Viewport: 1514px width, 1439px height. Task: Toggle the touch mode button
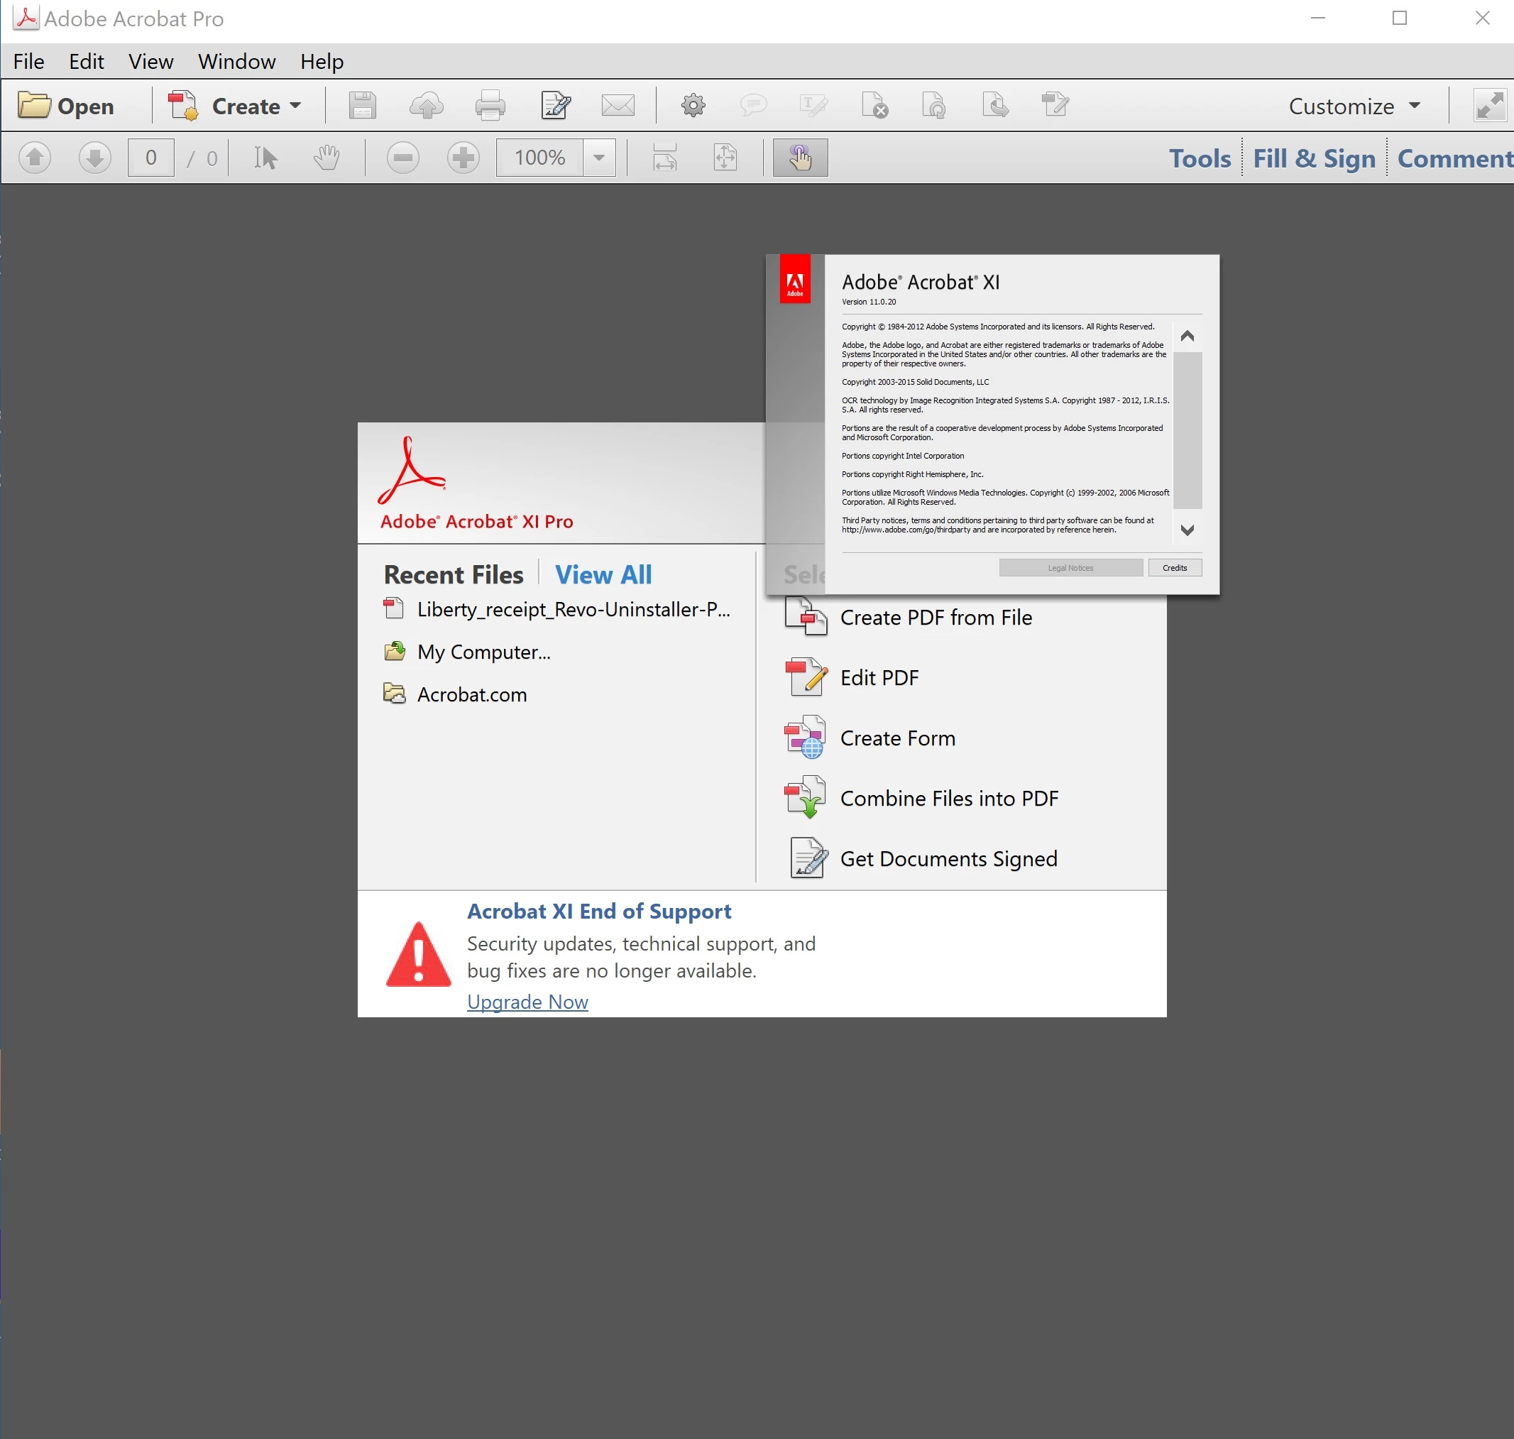pos(800,158)
